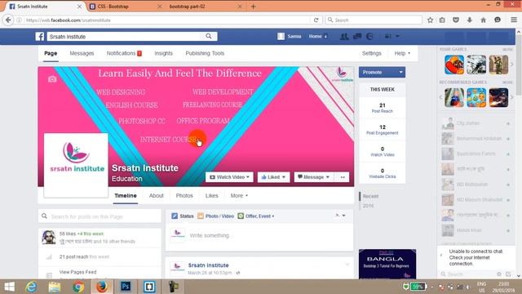Open the View Pages Feed link

pos(77,272)
